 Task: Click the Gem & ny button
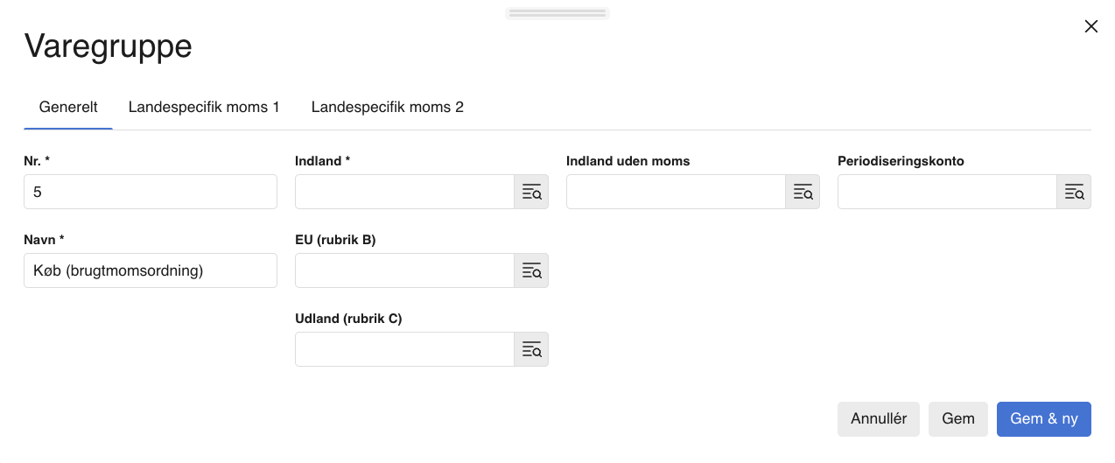pyautogui.click(x=1044, y=419)
